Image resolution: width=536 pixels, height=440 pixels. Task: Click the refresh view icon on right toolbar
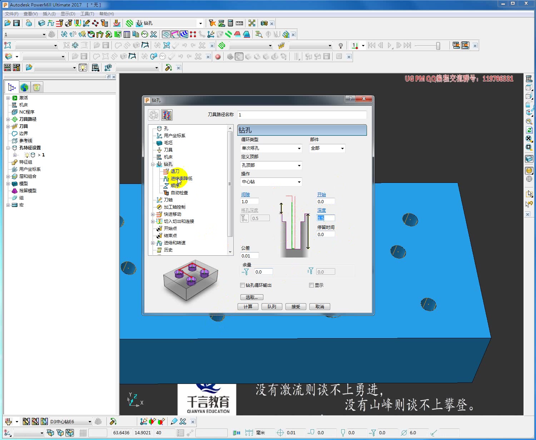click(x=529, y=130)
